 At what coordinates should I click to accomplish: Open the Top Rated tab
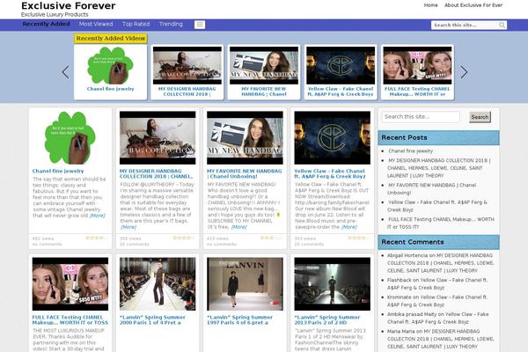[136, 24]
